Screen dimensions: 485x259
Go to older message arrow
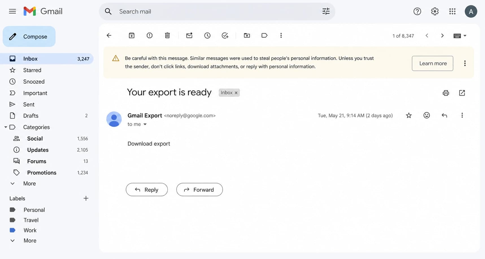click(x=442, y=36)
